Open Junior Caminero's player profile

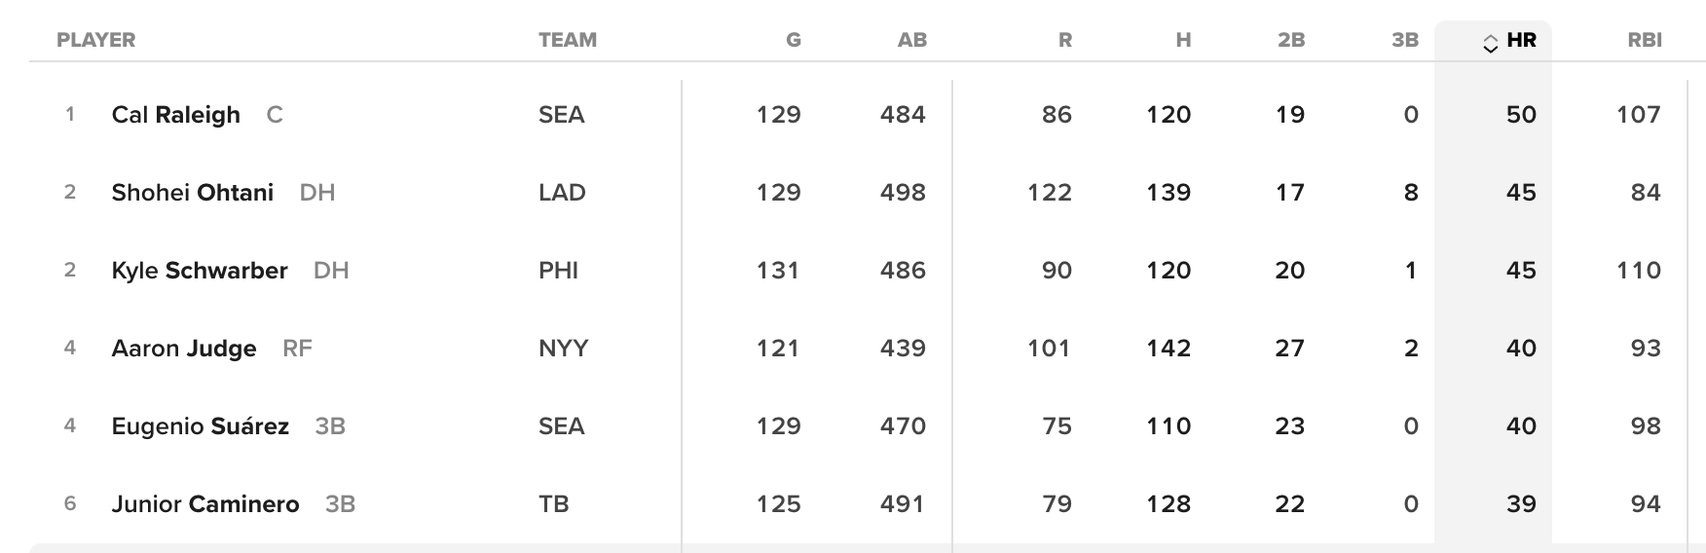[x=204, y=504]
